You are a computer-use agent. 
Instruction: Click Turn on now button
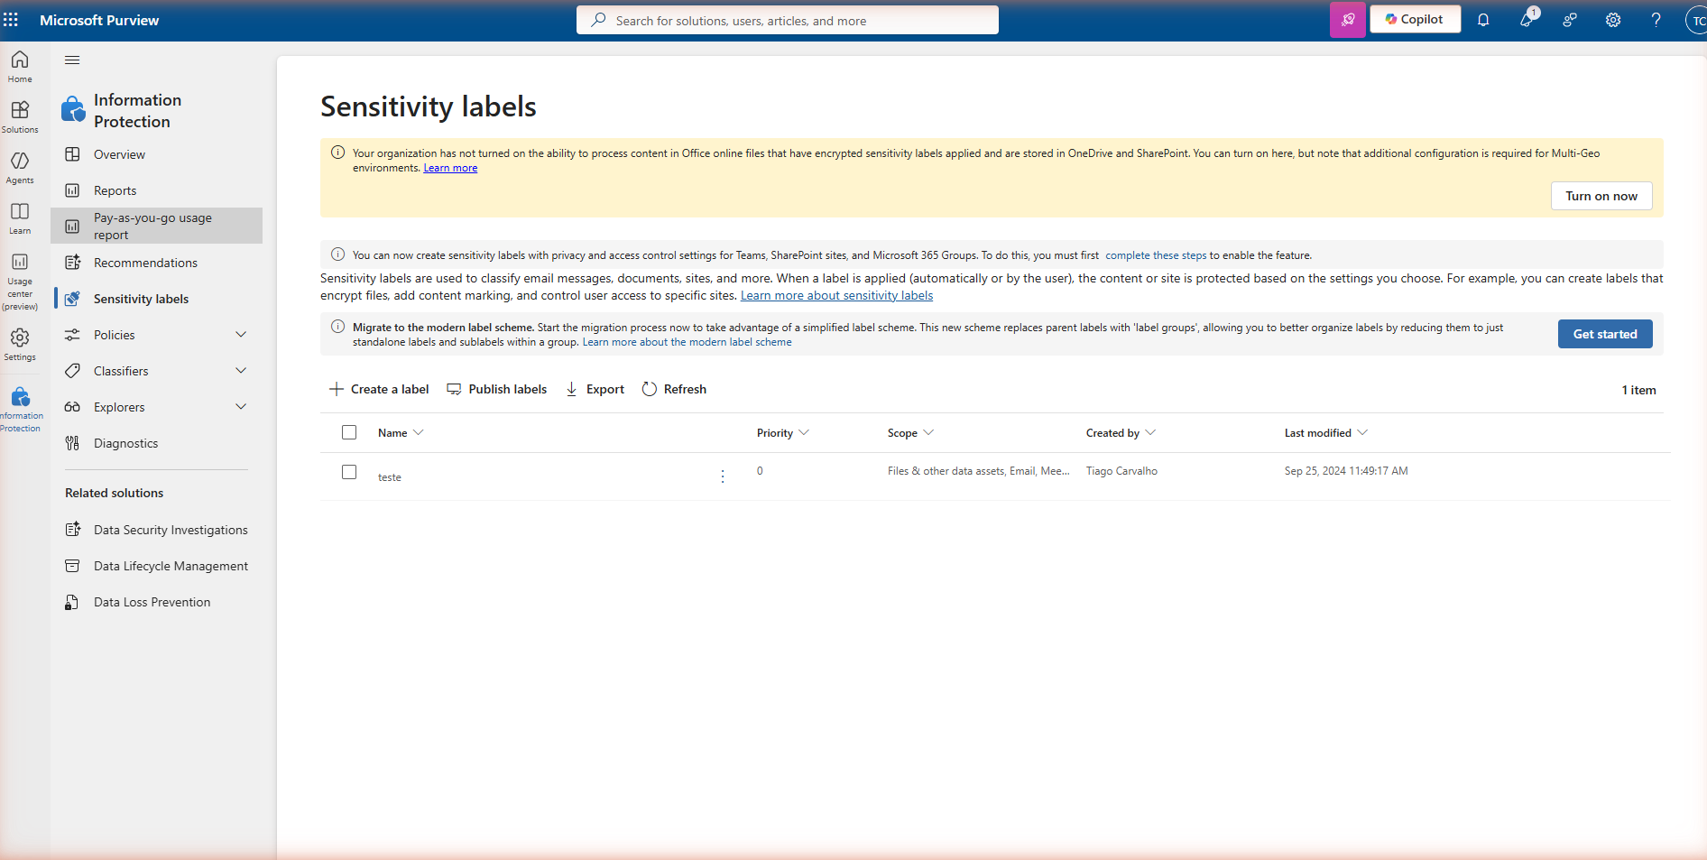point(1601,196)
